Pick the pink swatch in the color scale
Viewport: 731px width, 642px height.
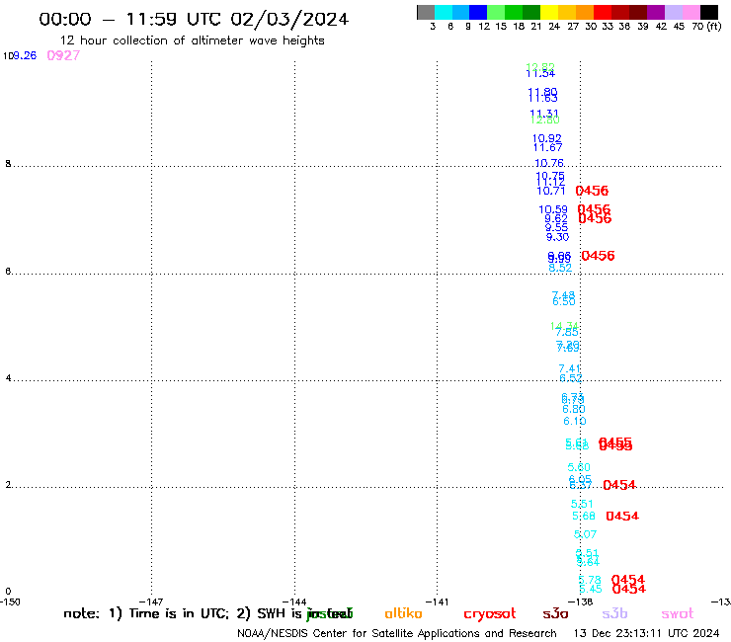pyautogui.click(x=690, y=12)
